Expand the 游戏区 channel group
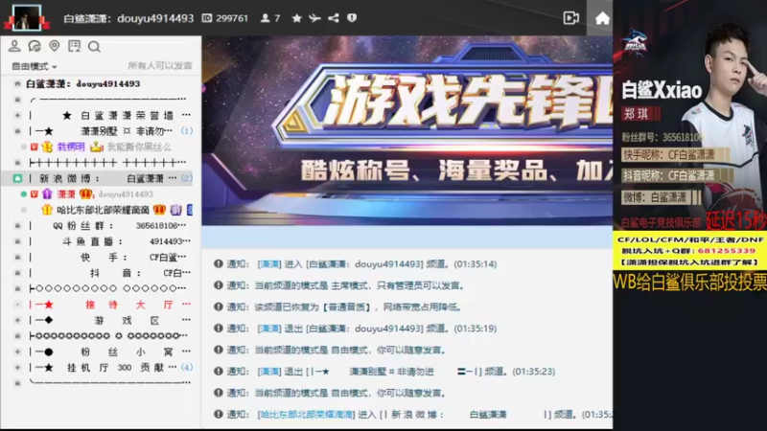This screenshot has width=767, height=431. click(x=17, y=320)
